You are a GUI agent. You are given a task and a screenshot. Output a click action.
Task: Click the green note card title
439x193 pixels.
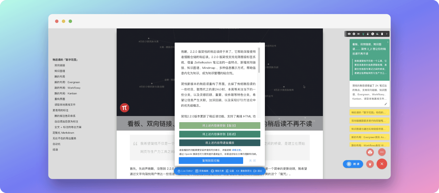click(x=369, y=49)
